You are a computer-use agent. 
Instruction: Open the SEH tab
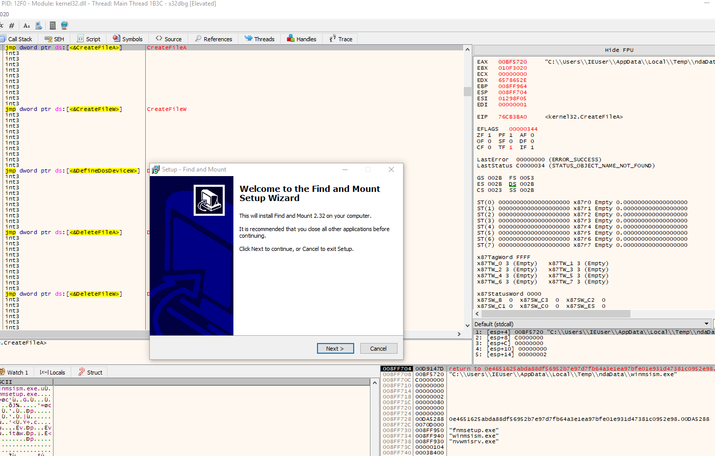54,39
